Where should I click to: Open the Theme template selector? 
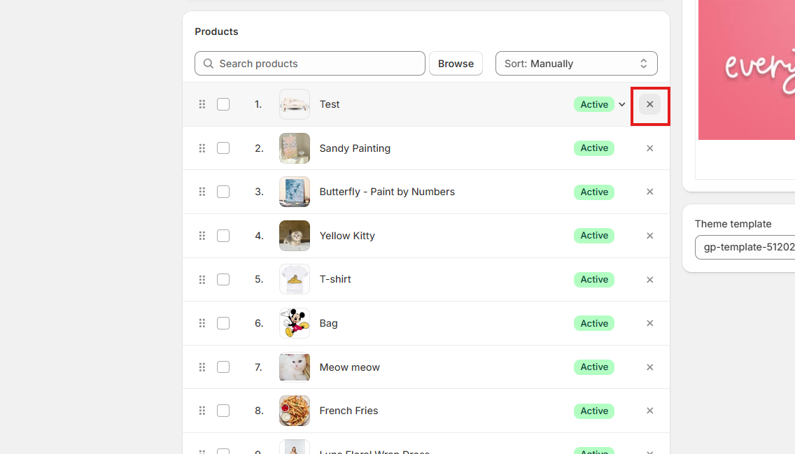[745, 247]
